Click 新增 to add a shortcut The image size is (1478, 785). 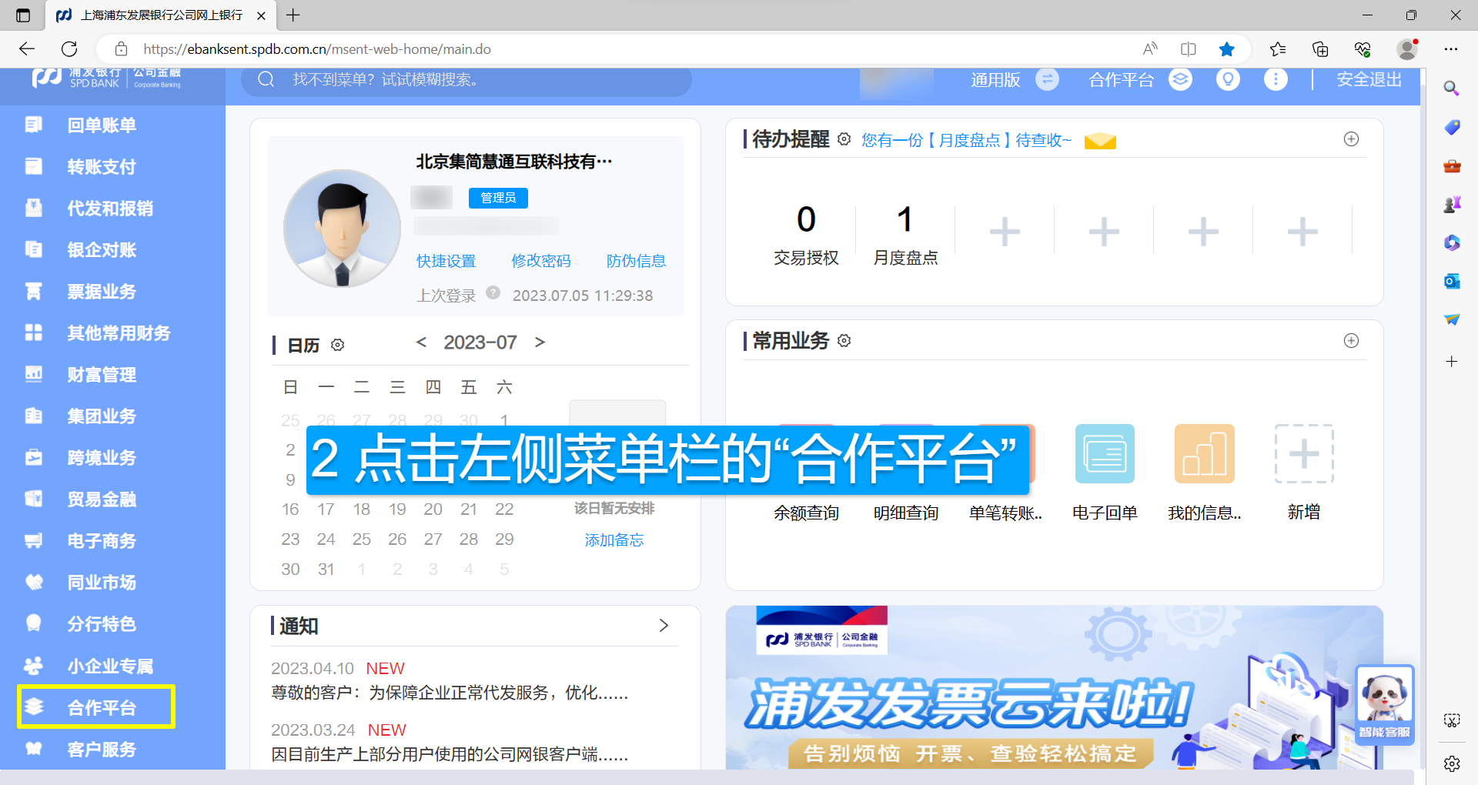coord(1304,454)
